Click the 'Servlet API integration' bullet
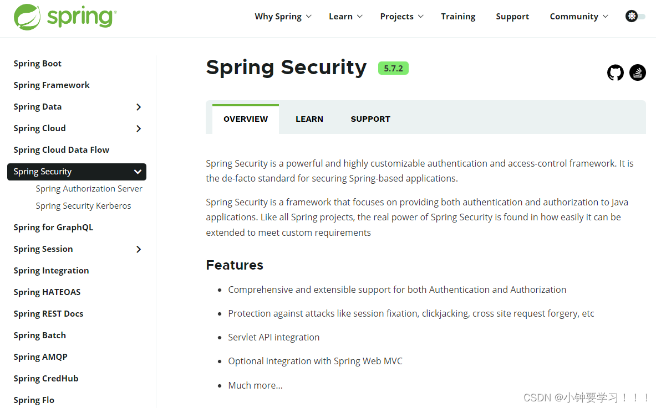This screenshot has width=656, height=408. (273, 338)
